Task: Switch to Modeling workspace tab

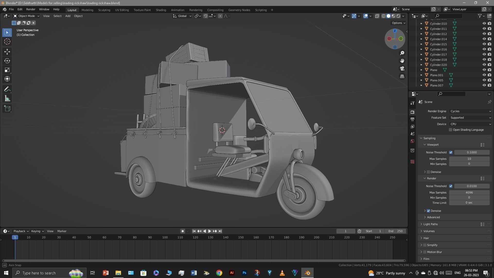Action: [x=87, y=10]
